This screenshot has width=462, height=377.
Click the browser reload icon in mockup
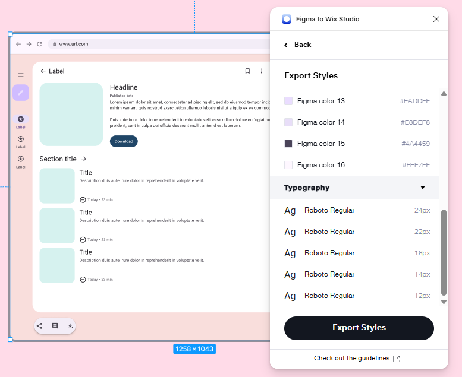coord(39,44)
